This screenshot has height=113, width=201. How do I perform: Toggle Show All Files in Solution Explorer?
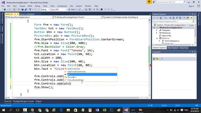(180, 18)
